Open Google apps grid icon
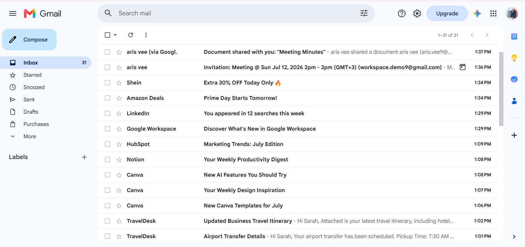 click(493, 13)
